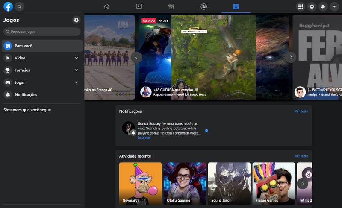
Task: Open the left stream thumbnail França 40
Action: click(x=109, y=57)
